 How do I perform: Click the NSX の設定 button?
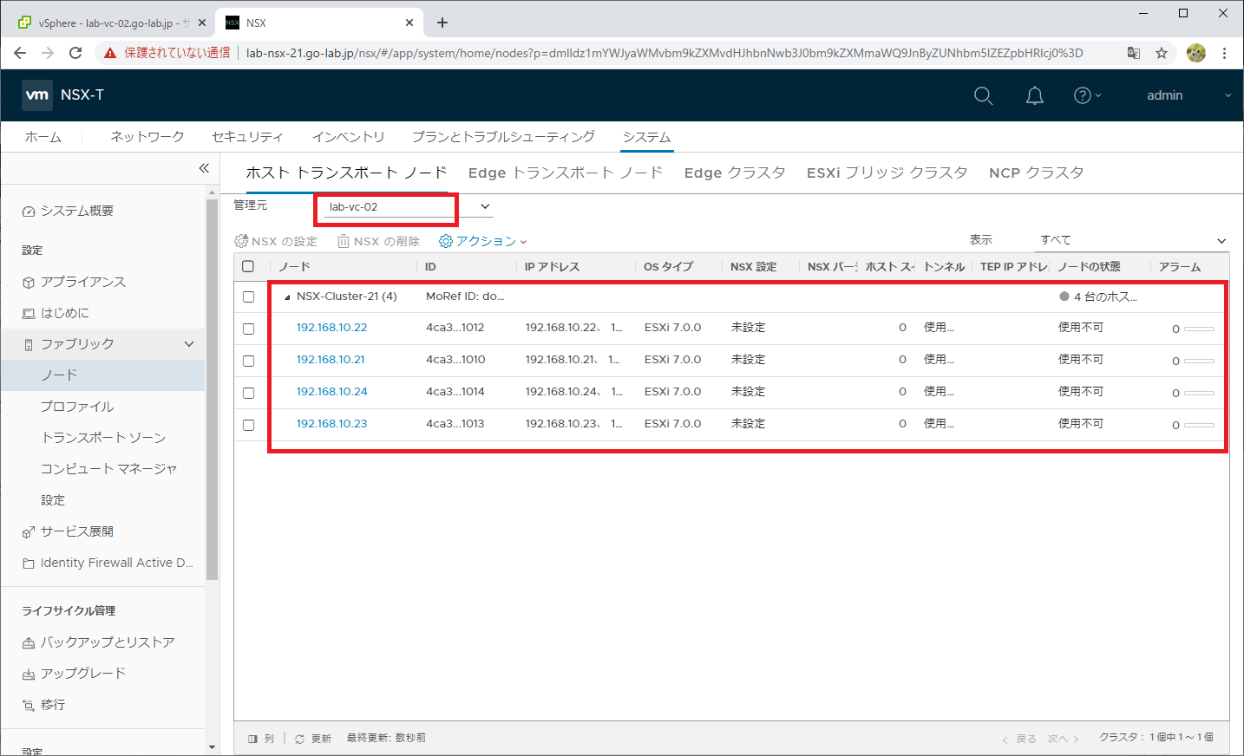pyautogui.click(x=276, y=241)
